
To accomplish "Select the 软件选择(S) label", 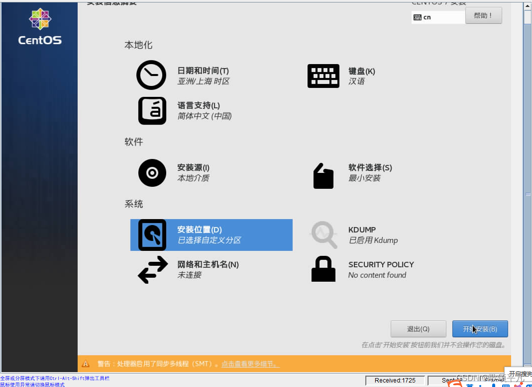I will (x=370, y=167).
